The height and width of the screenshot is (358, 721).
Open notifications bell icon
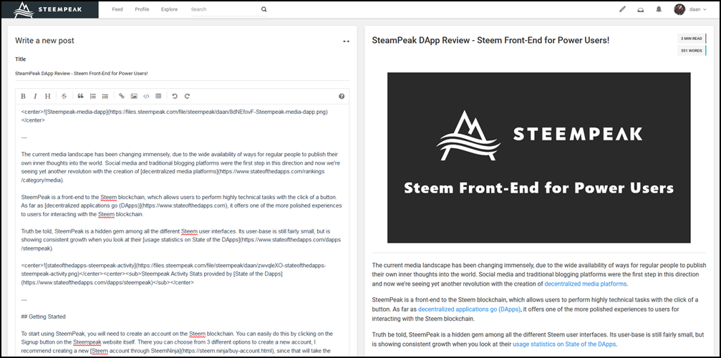click(x=659, y=9)
